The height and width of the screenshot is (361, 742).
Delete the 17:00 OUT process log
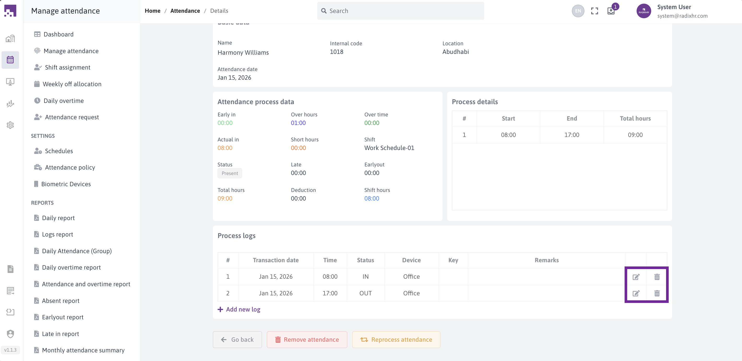click(x=657, y=293)
